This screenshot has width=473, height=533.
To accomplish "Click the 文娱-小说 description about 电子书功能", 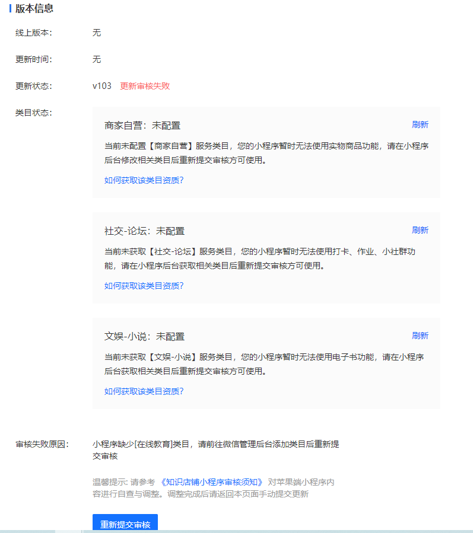I will pos(264,364).
